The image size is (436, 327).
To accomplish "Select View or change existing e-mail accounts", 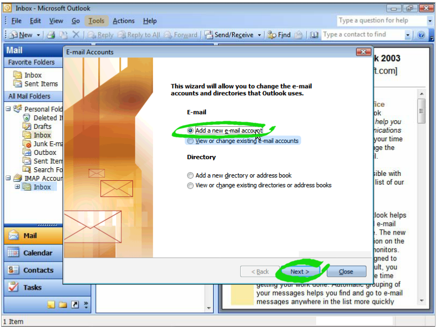I will tap(243, 141).
